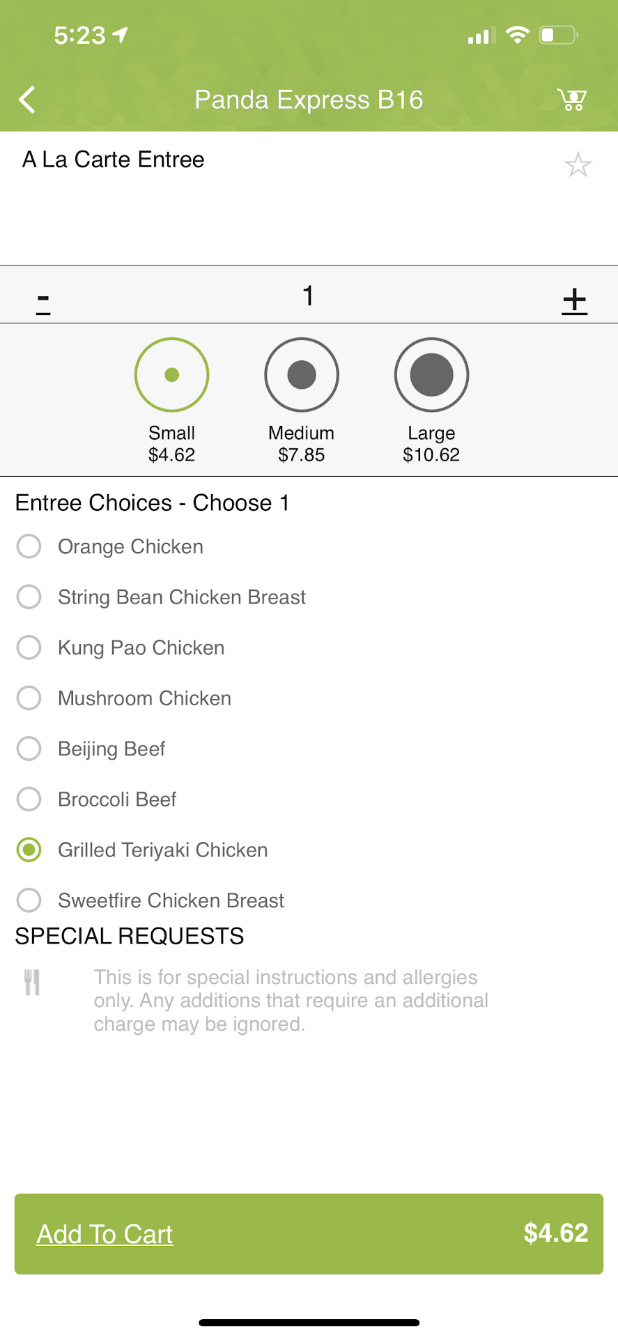
Task: Pick String Bean Chicken Breast
Action: (x=29, y=597)
